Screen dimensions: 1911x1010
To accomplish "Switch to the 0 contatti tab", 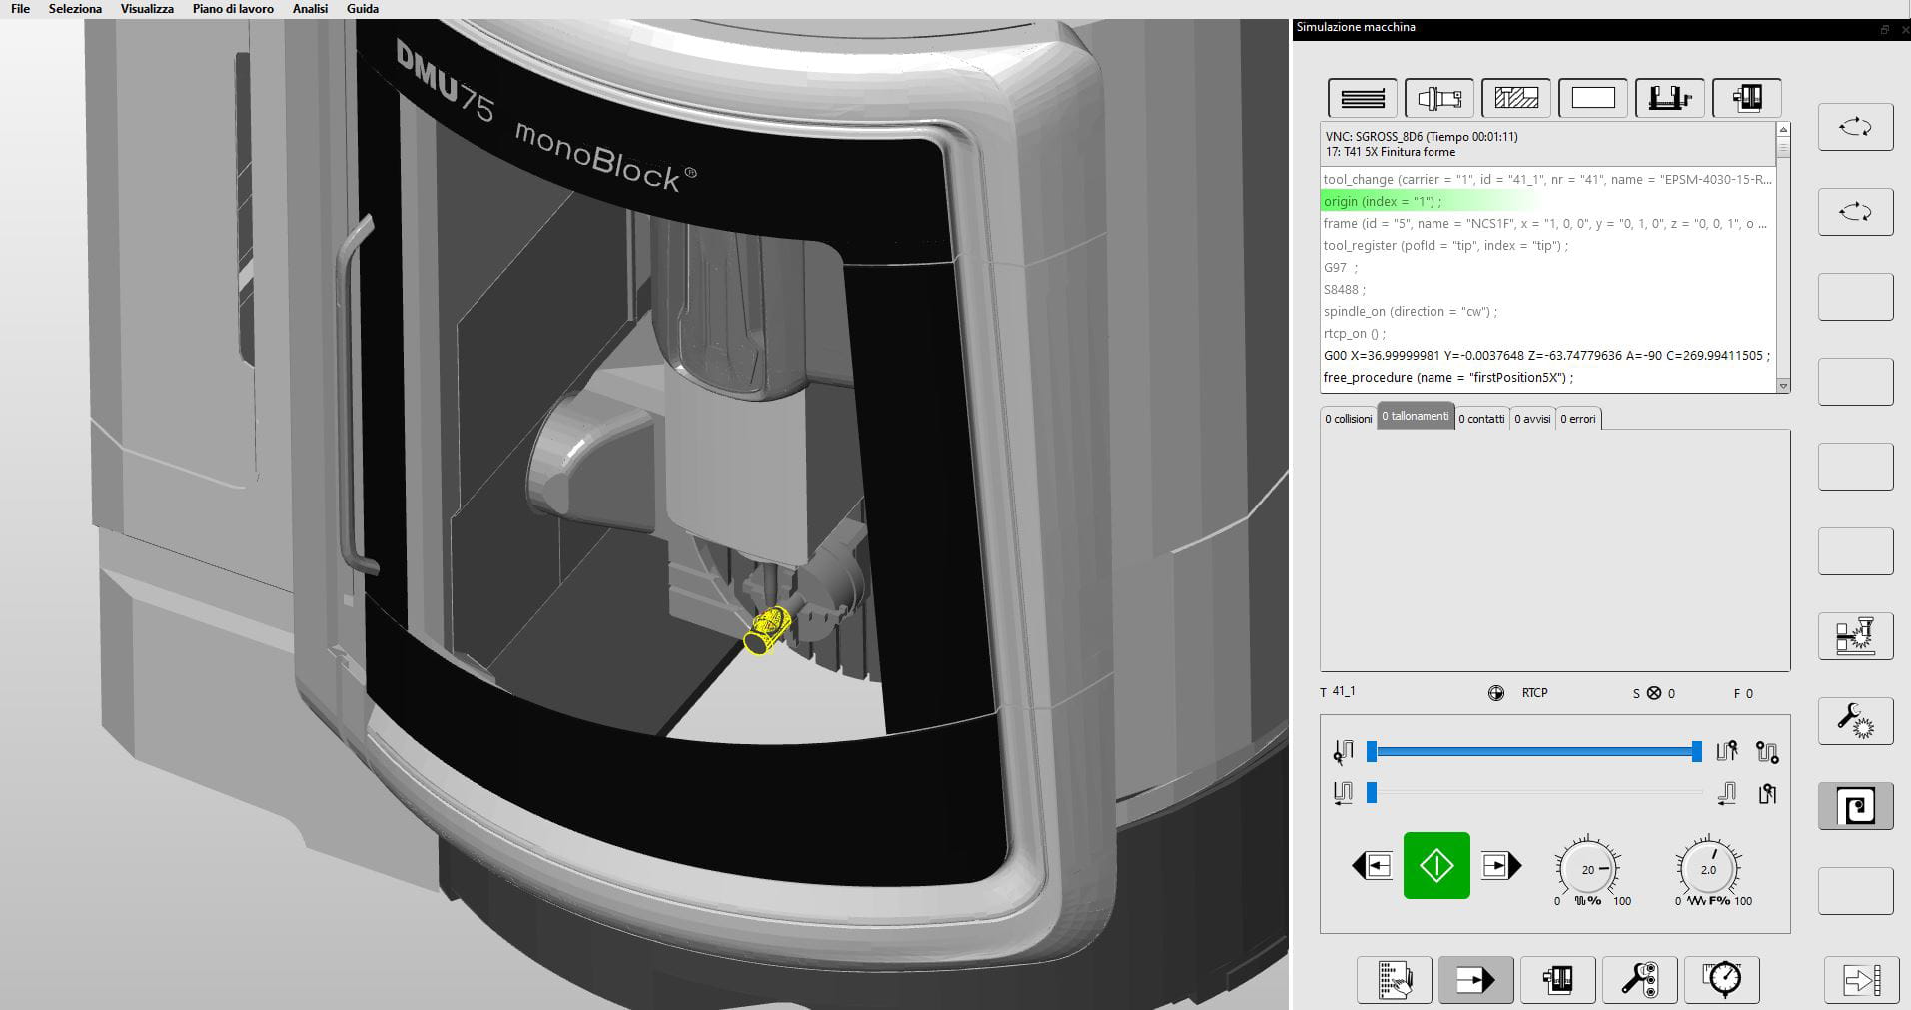I will pyautogui.click(x=1481, y=419).
